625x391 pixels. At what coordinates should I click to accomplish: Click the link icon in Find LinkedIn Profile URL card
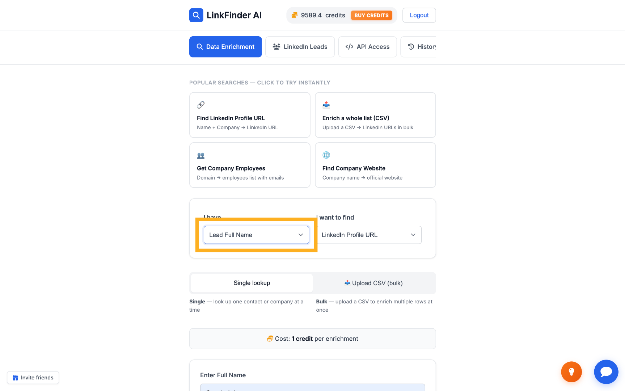pos(201,105)
